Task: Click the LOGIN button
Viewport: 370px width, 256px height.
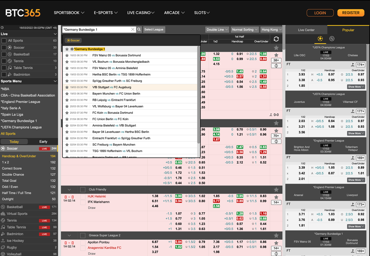Action: coord(320,13)
